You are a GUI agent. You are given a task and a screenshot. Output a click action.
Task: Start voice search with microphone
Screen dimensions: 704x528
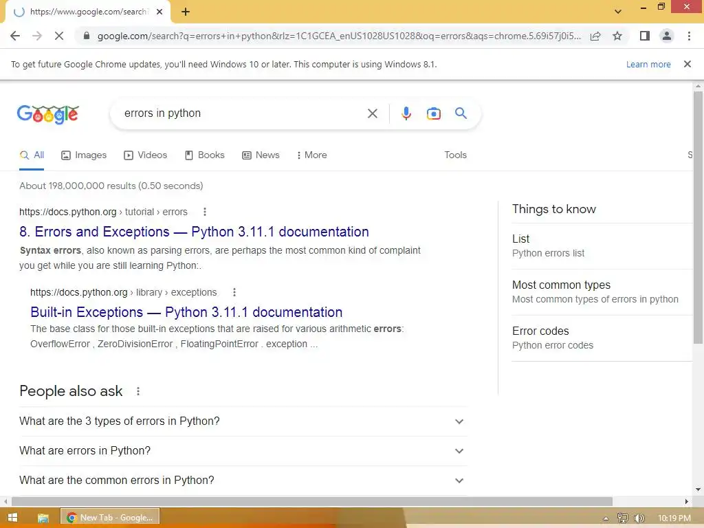[406, 113]
